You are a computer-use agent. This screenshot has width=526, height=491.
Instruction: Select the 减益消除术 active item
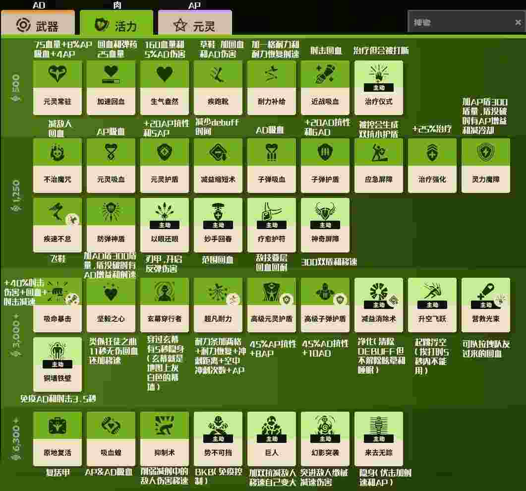tap(379, 305)
